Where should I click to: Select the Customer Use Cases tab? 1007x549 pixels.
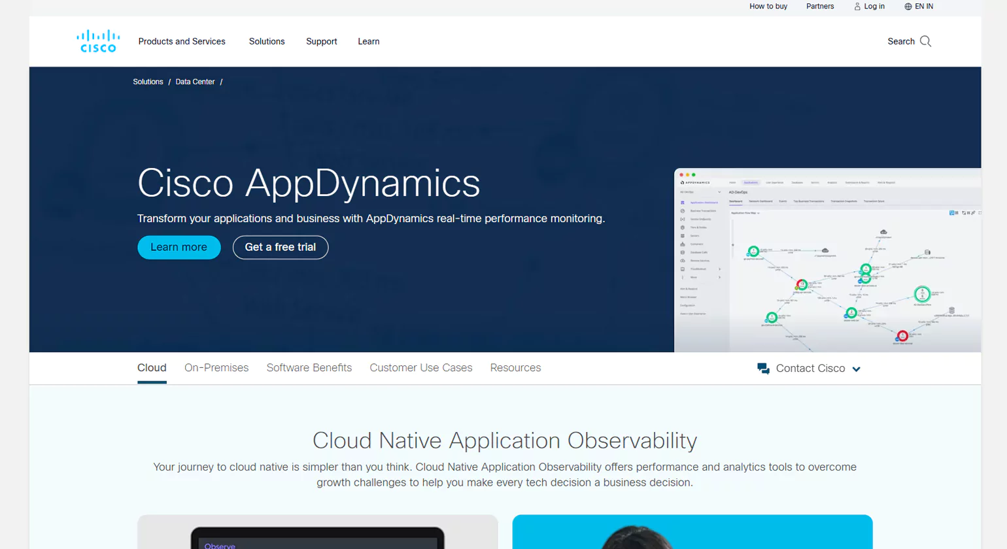(420, 367)
